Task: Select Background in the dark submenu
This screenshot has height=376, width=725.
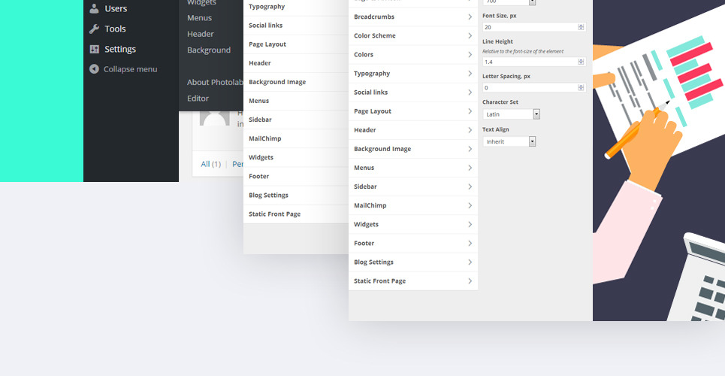Action: point(209,50)
